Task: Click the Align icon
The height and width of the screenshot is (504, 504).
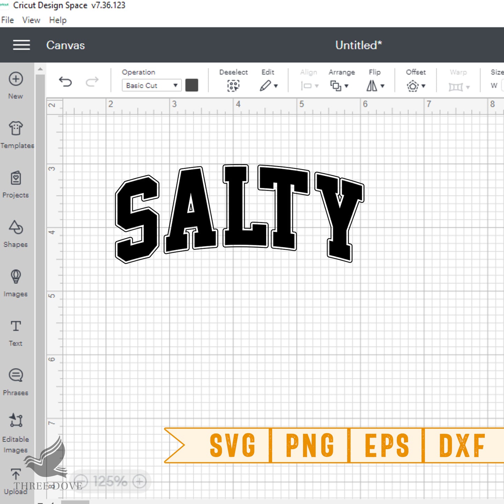Action: 306,86
